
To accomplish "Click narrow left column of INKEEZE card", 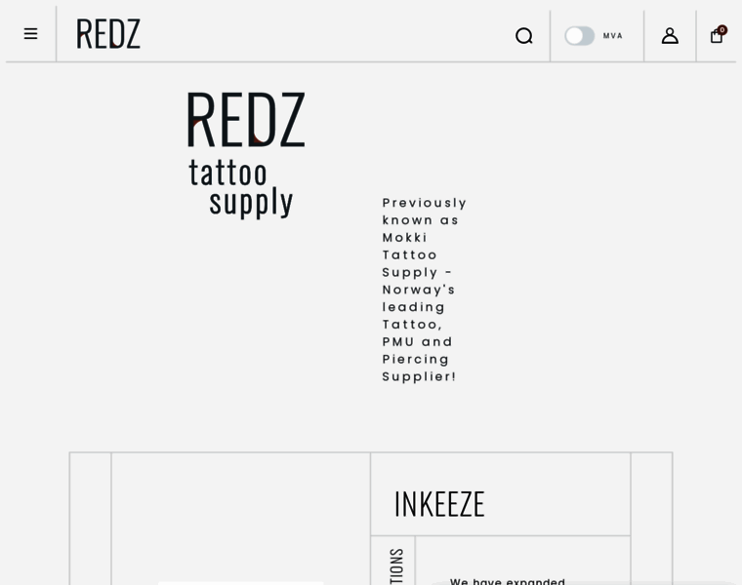I will (91, 519).
